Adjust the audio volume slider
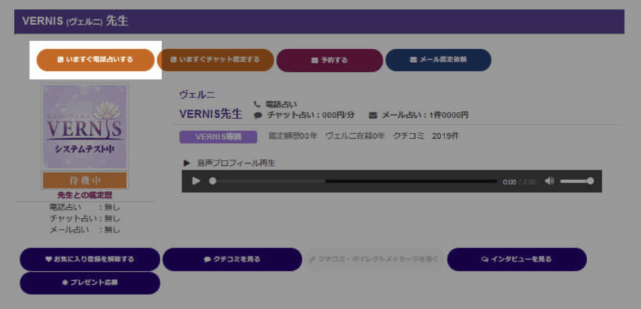 (x=577, y=181)
